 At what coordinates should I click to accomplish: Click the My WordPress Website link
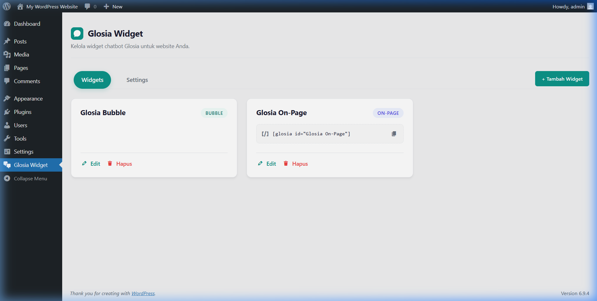[52, 7]
